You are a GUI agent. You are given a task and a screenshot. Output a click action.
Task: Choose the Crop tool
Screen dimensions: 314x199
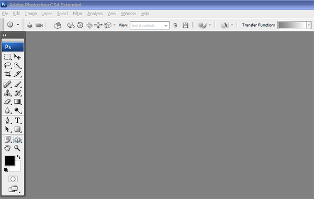(7, 74)
